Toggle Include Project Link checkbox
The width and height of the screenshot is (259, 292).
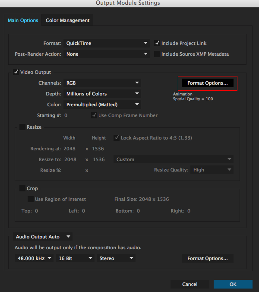pos(157,43)
